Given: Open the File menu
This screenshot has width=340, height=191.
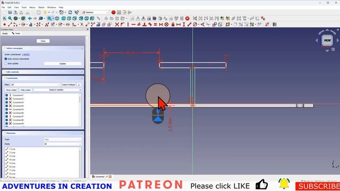Looking at the screenshot, I should tap(3, 7).
